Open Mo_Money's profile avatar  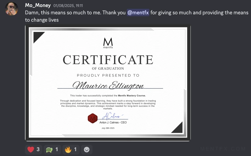[11, 9]
